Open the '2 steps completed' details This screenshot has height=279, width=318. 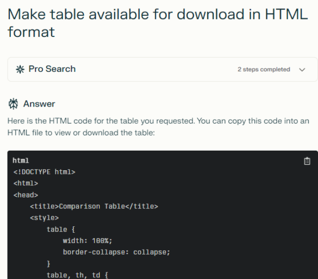point(264,70)
